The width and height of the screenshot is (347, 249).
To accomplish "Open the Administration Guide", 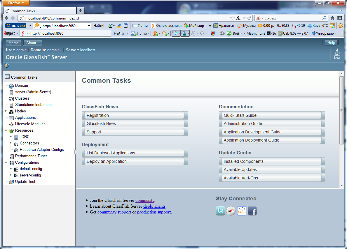I will point(272,123).
